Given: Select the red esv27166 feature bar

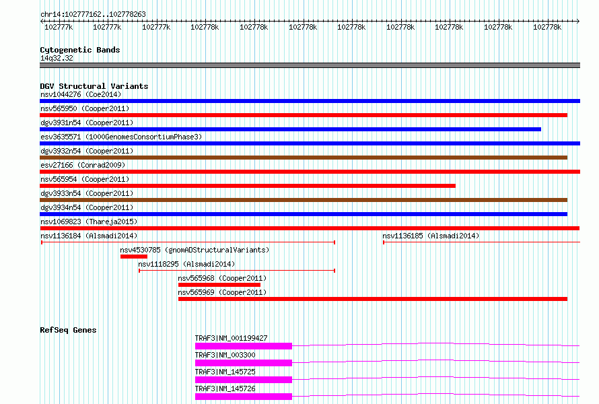Looking at the screenshot, I should pyautogui.click(x=310, y=172).
